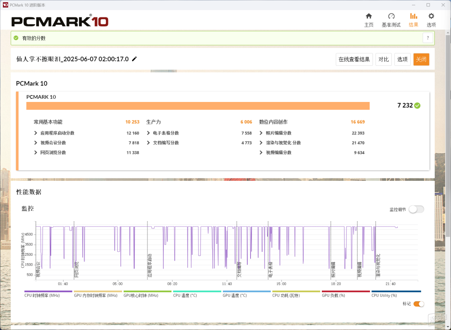Image resolution: width=451 pixels, height=330 pixels.
Task: Open the 选项 button beside 对比
Action: (402, 59)
